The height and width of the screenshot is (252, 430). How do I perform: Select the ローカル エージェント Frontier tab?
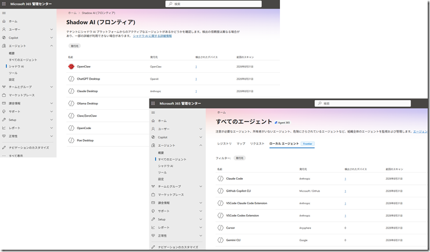pyautogui.click(x=292, y=144)
